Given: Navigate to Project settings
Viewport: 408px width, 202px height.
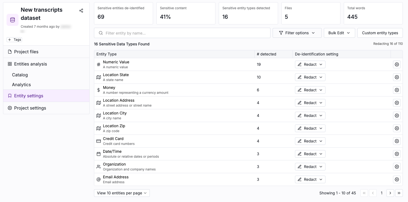Looking at the screenshot, I should 30,108.
